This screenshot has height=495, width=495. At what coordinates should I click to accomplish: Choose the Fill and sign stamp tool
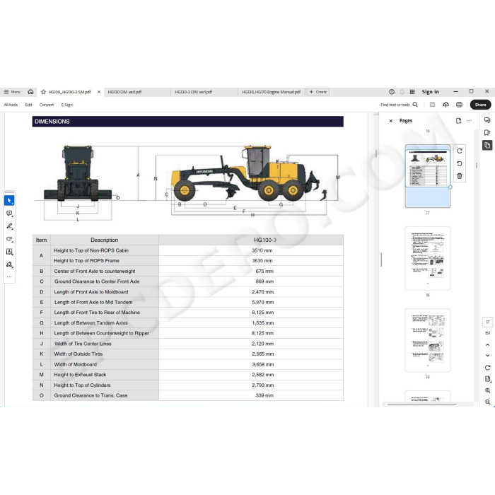tap(9, 264)
